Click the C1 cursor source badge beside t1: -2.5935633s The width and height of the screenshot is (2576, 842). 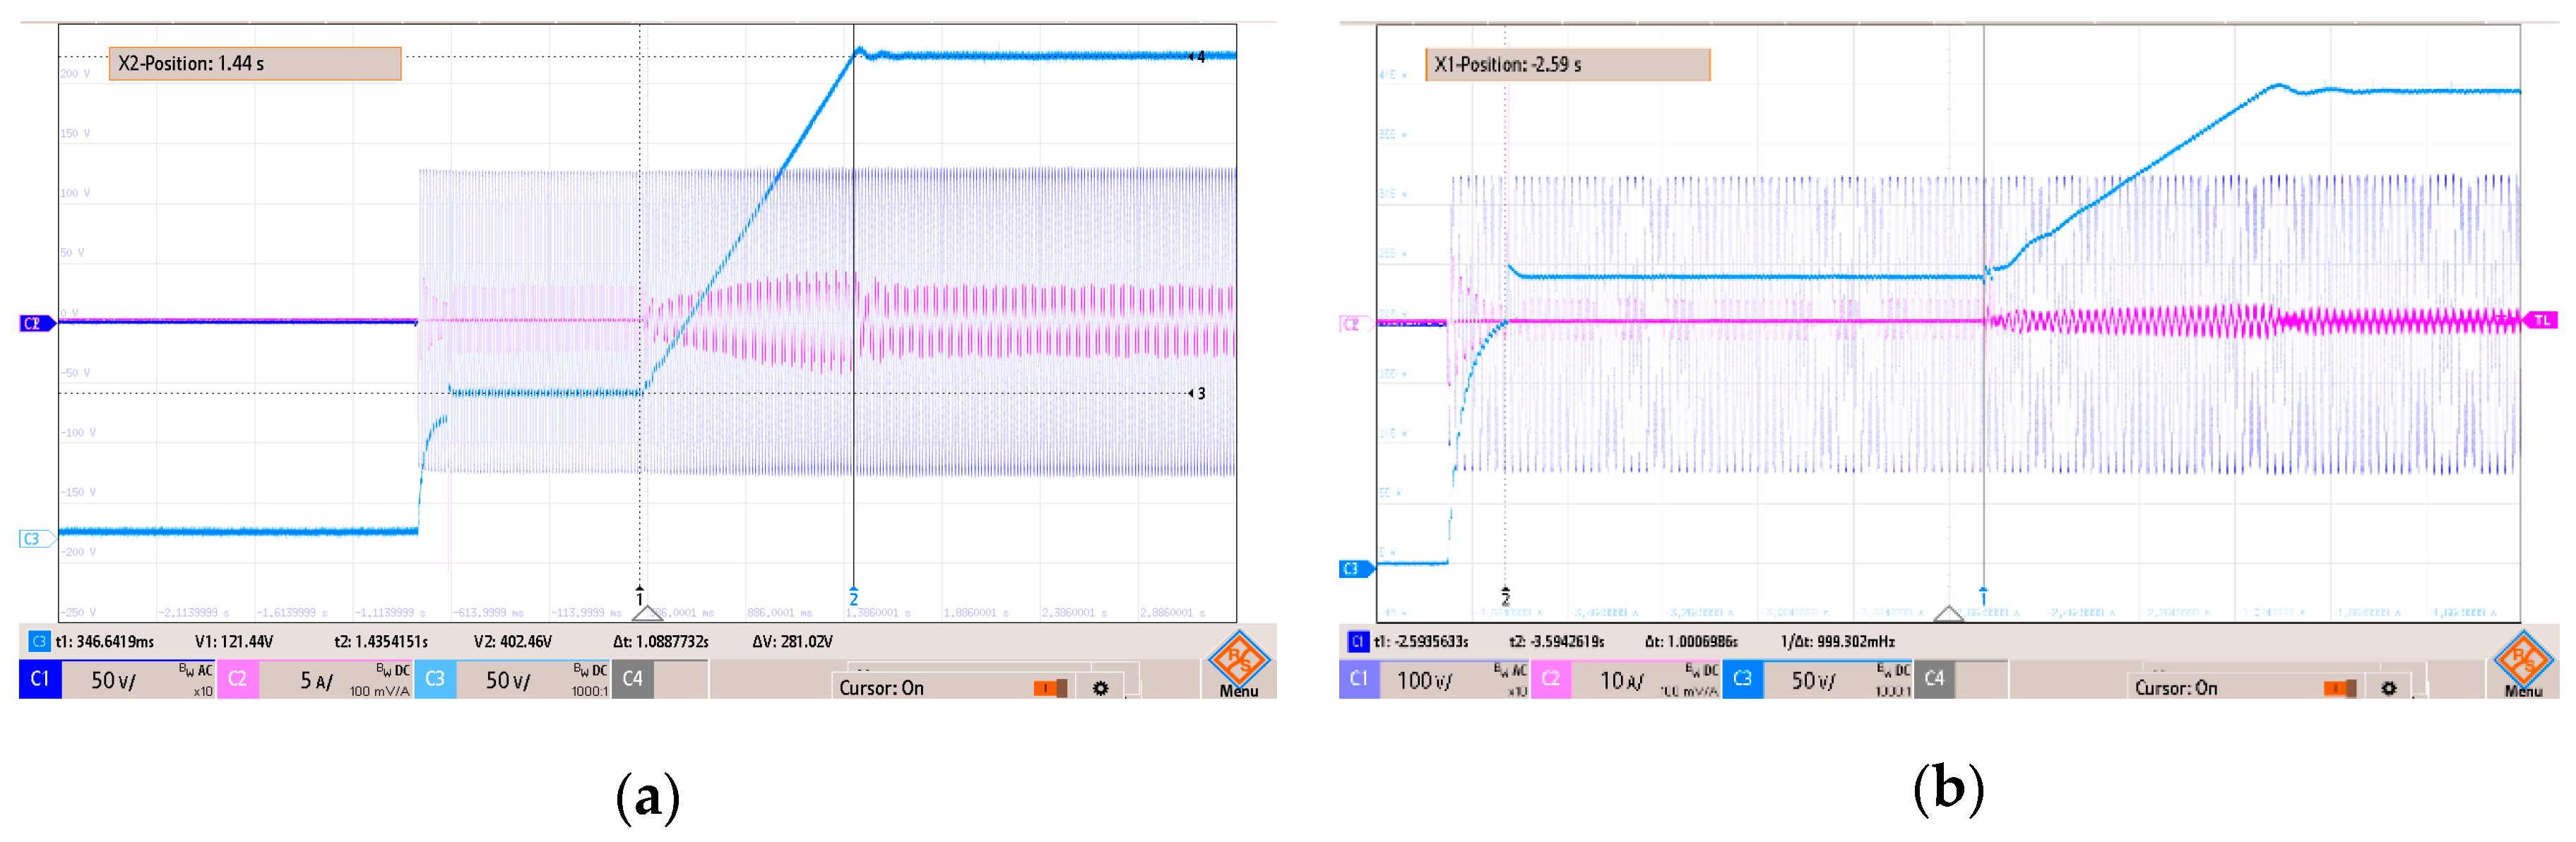pyautogui.click(x=1357, y=642)
